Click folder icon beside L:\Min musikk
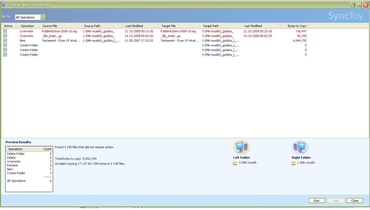This screenshot has height=210, width=370. point(293,163)
